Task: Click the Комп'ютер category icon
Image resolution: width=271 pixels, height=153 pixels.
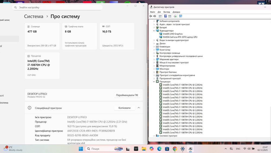Action: point(157,50)
